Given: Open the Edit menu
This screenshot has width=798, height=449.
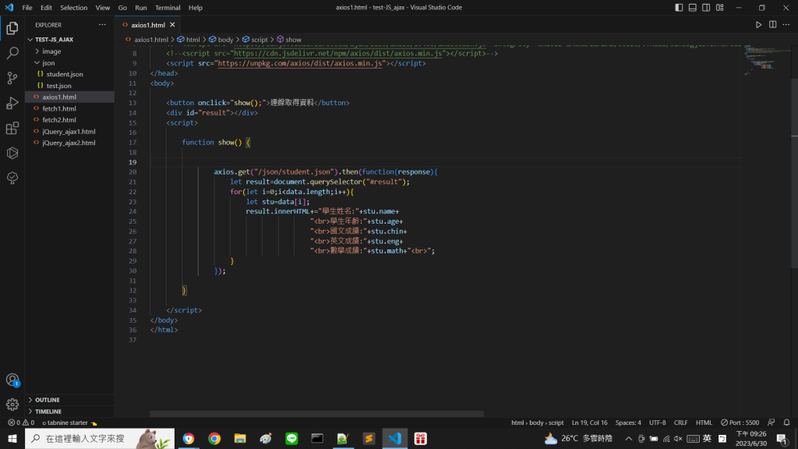Looking at the screenshot, I should click(x=46, y=8).
